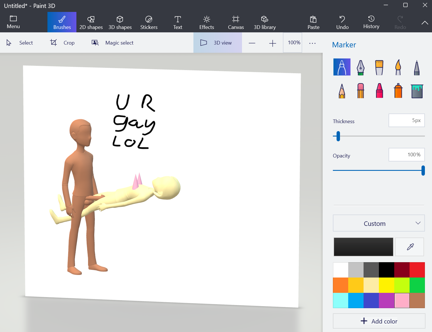The width and height of the screenshot is (432, 332).
Task: Select the Watercolor brush
Action: point(398,67)
